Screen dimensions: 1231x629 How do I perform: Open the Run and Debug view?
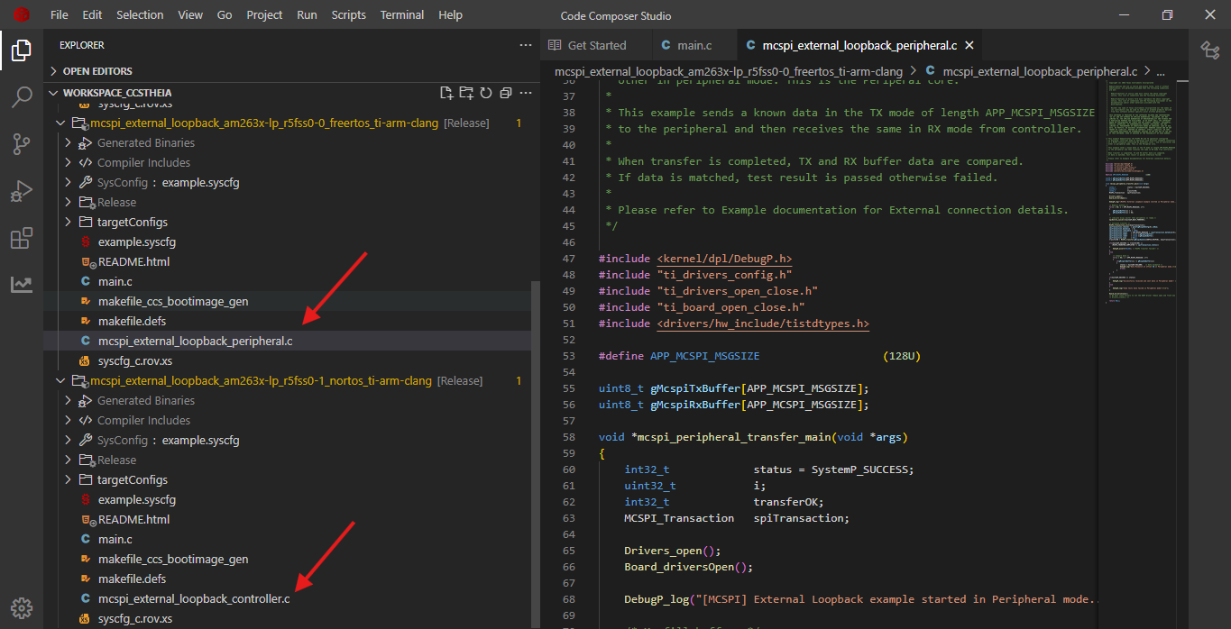pyautogui.click(x=22, y=191)
